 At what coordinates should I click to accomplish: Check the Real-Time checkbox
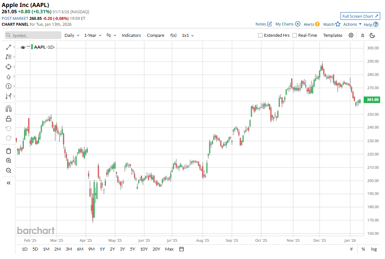click(295, 35)
